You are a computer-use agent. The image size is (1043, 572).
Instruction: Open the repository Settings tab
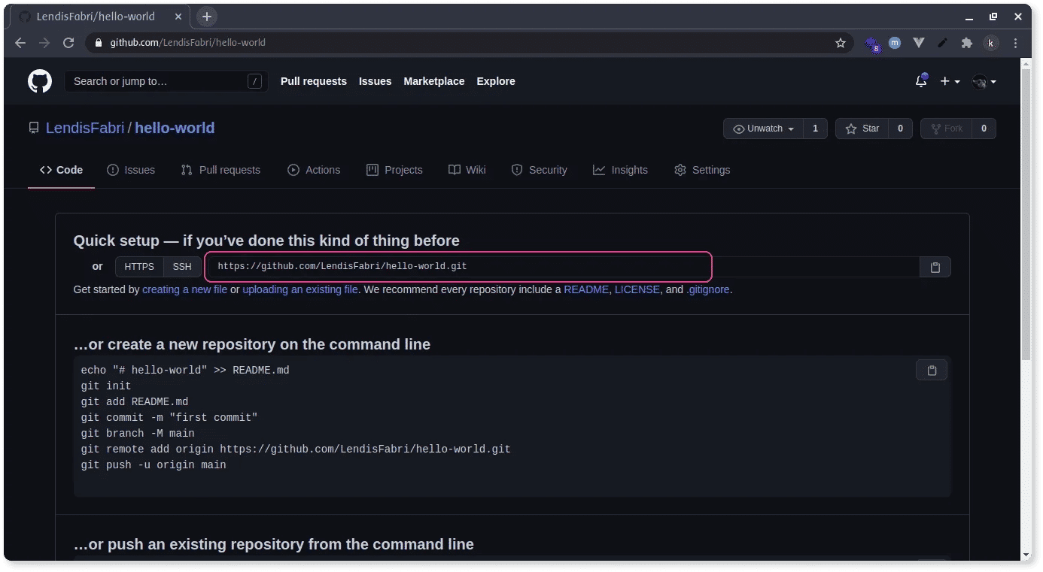tap(702, 170)
